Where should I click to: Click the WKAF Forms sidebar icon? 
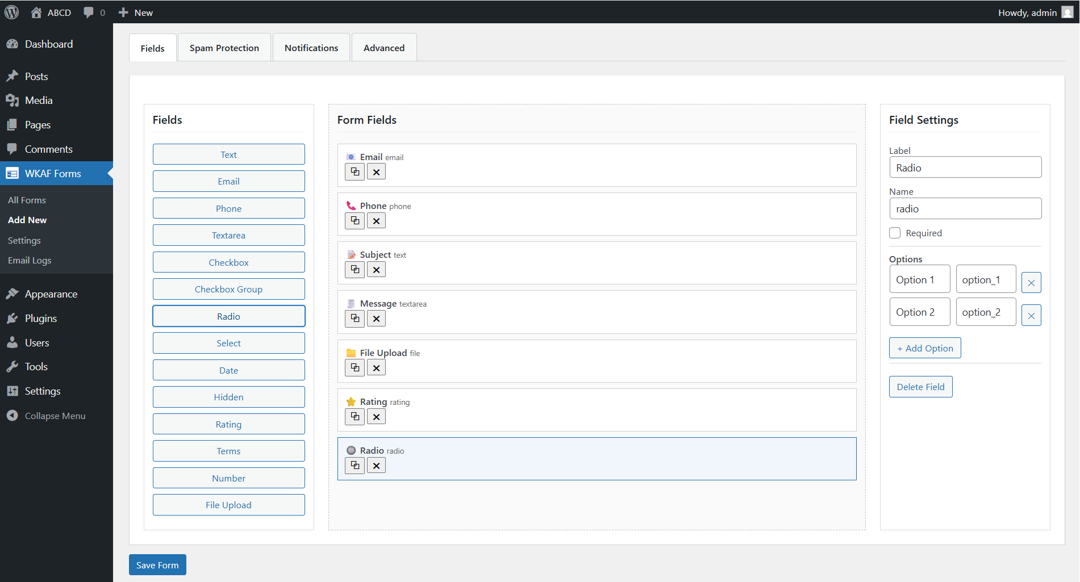pyautogui.click(x=12, y=173)
